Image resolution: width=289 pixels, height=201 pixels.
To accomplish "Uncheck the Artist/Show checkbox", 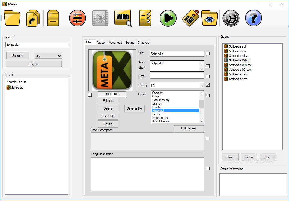I will click(x=208, y=66).
